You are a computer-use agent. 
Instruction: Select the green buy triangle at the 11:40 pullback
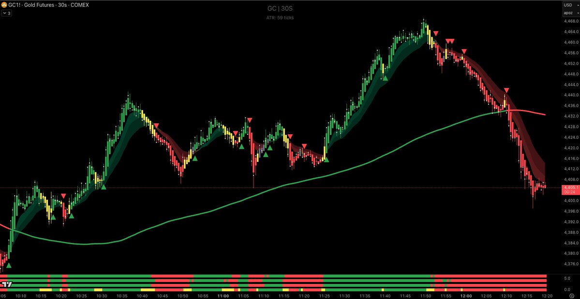(x=385, y=78)
